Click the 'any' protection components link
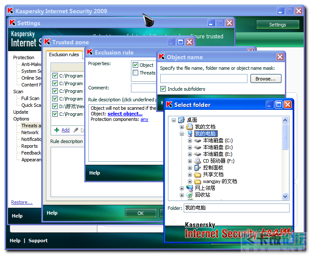 pyautogui.click(x=144, y=119)
